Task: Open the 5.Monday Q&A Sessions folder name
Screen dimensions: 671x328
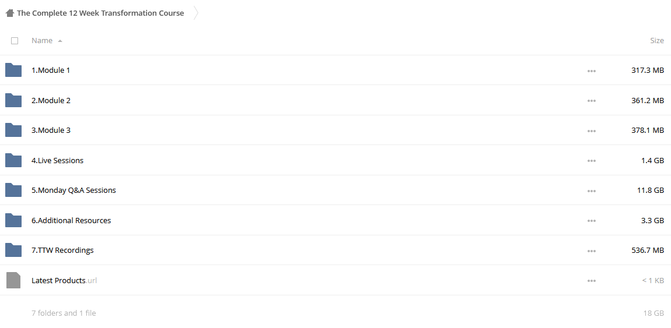Action: pyautogui.click(x=74, y=190)
